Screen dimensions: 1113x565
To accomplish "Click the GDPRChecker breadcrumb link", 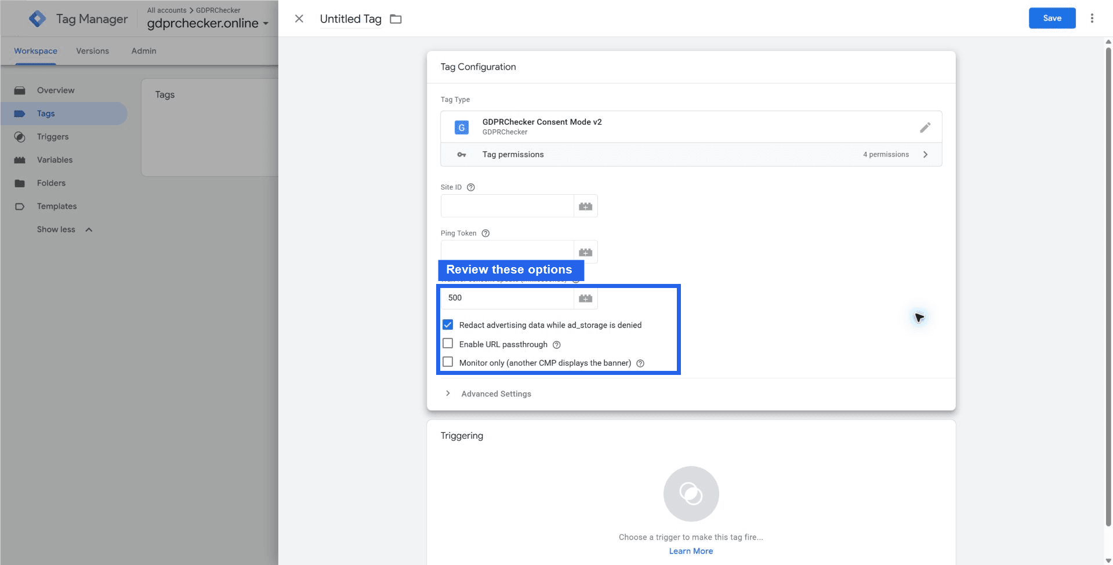I will 218,10.
